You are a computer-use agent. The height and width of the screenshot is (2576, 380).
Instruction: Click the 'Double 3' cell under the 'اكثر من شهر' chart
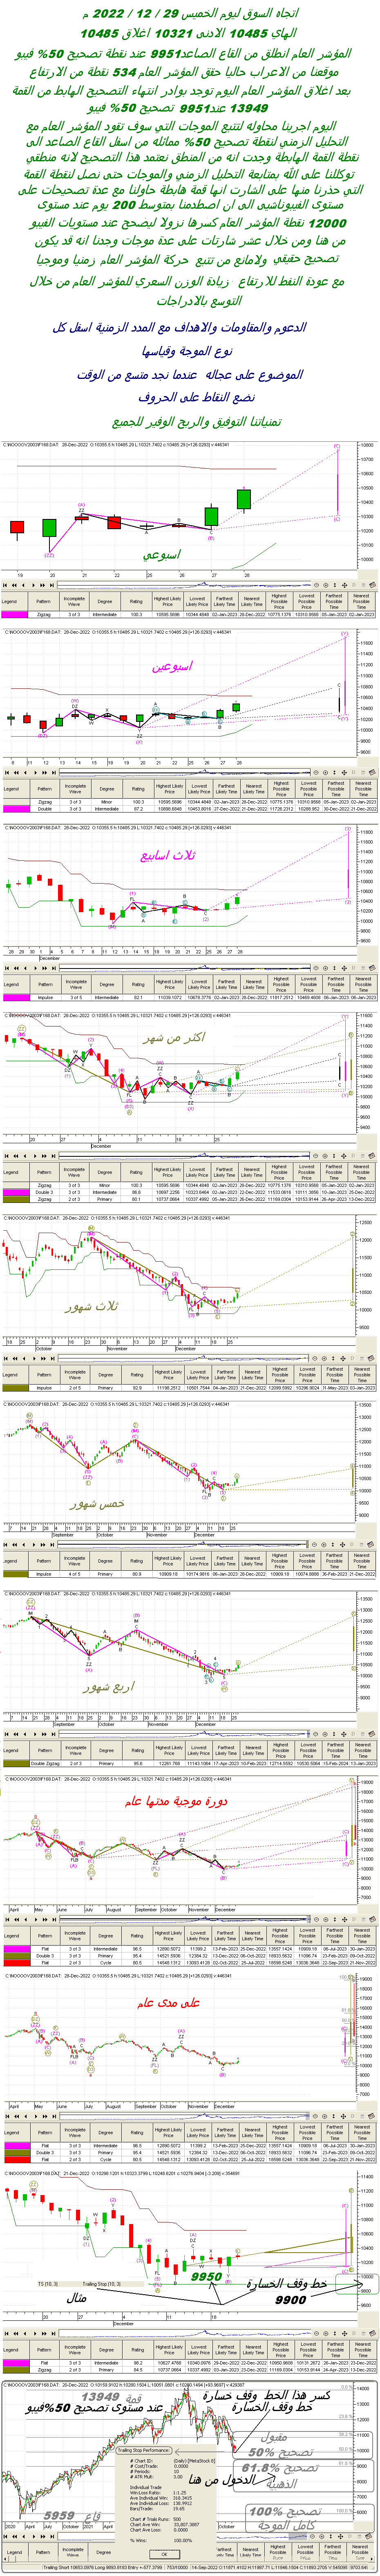point(44,1192)
